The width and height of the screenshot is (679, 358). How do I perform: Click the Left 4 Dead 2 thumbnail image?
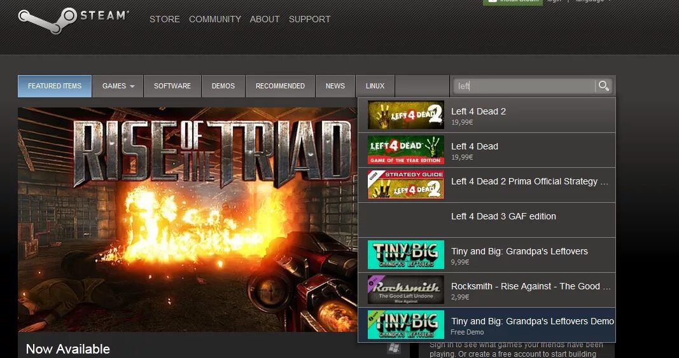[406, 115]
